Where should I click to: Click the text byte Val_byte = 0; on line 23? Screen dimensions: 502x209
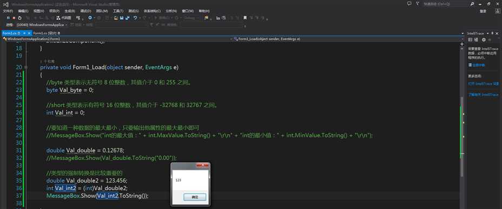click(x=70, y=90)
